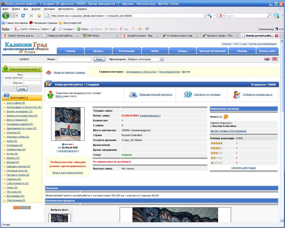Close the active Ковёр ручной рабо... tab
This screenshot has height=228, width=285.
click(276, 36)
